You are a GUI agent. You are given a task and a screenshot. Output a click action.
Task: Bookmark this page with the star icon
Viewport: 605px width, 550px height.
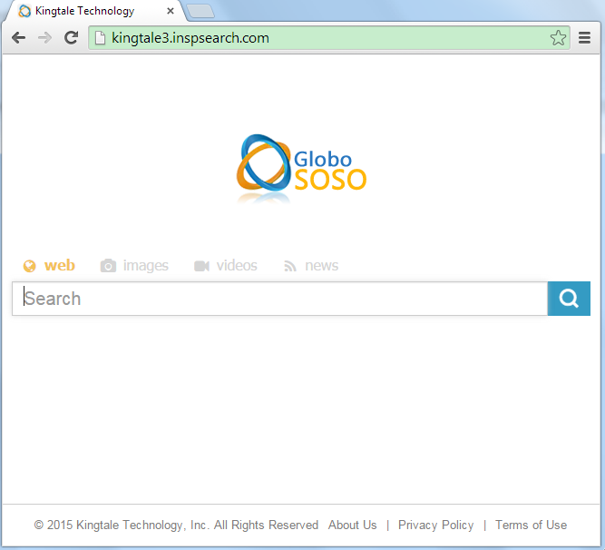click(x=558, y=38)
